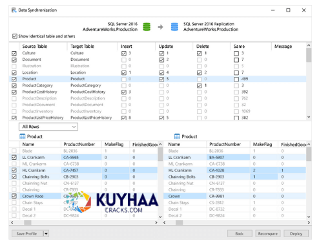
Task: Click the top table list scroll-down arrow
Action: 309,117
